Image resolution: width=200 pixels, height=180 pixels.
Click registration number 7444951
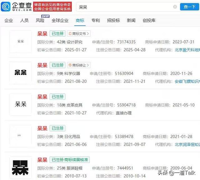point(125,168)
